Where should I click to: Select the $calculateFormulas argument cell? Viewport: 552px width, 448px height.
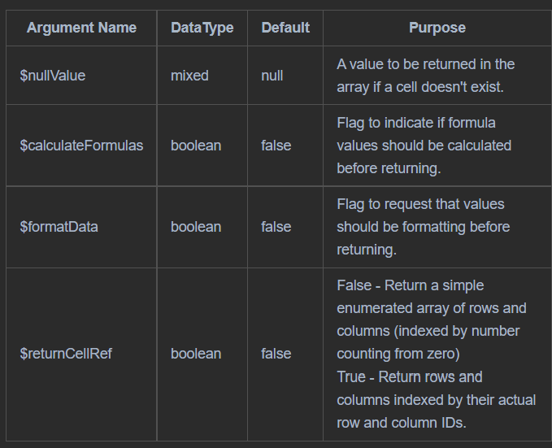(81, 146)
